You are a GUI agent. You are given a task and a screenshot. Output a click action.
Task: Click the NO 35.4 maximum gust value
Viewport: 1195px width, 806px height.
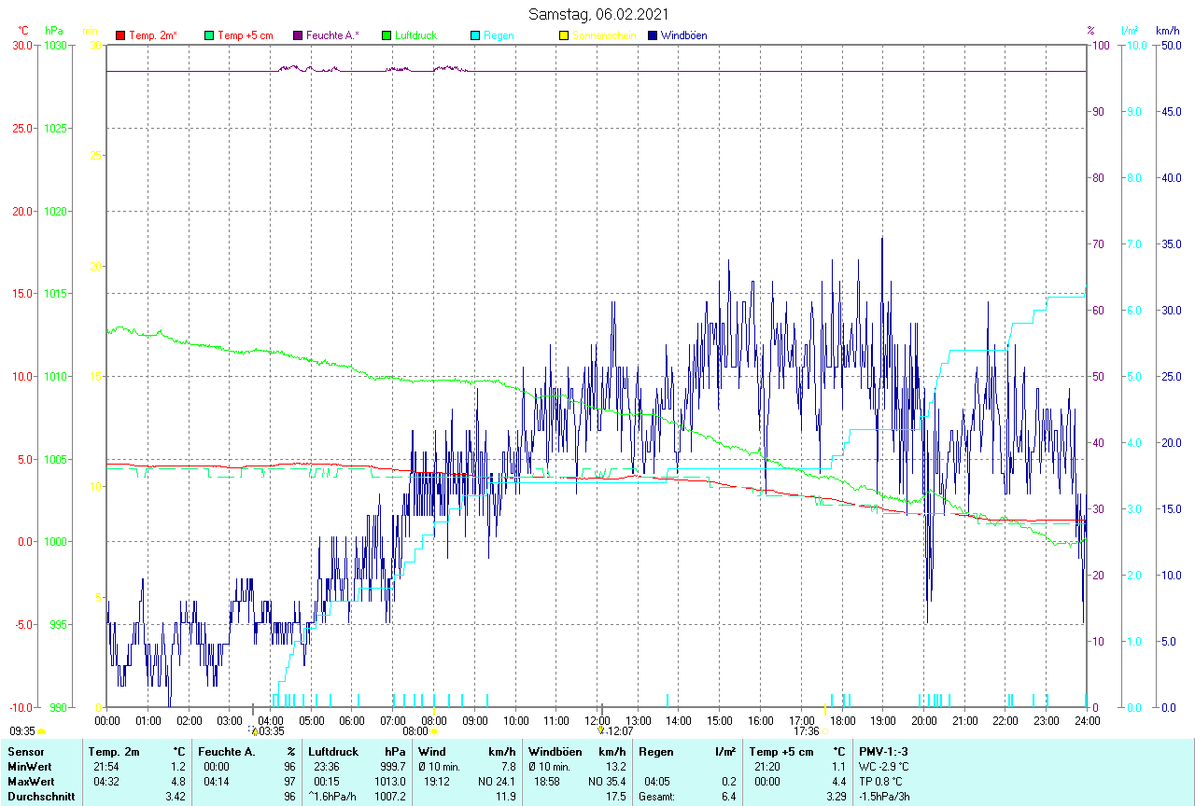click(606, 781)
